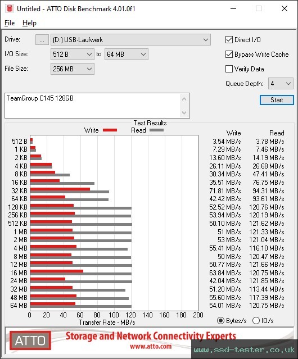Minimize the ATTO Disk Benchmark window
Image resolution: width=298 pixels, height=359 pixels.
coord(233,8)
